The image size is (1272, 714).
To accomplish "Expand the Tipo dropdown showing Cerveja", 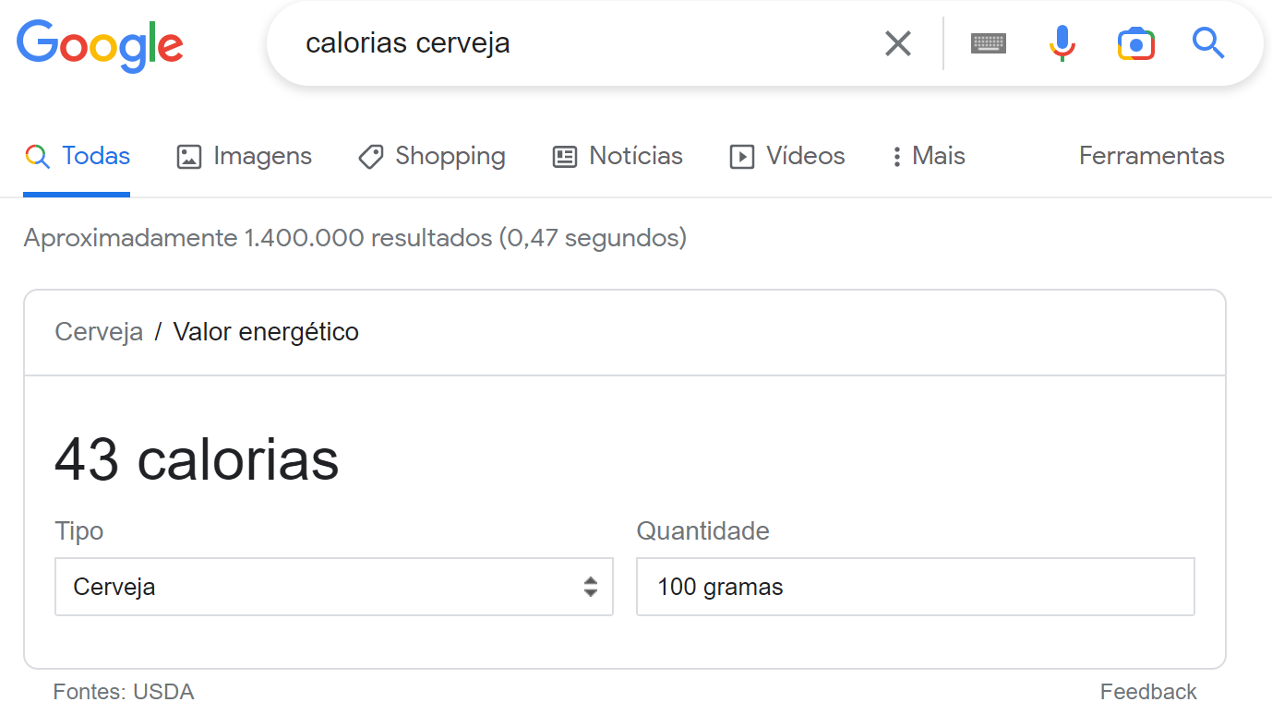I will click(x=314, y=587).
